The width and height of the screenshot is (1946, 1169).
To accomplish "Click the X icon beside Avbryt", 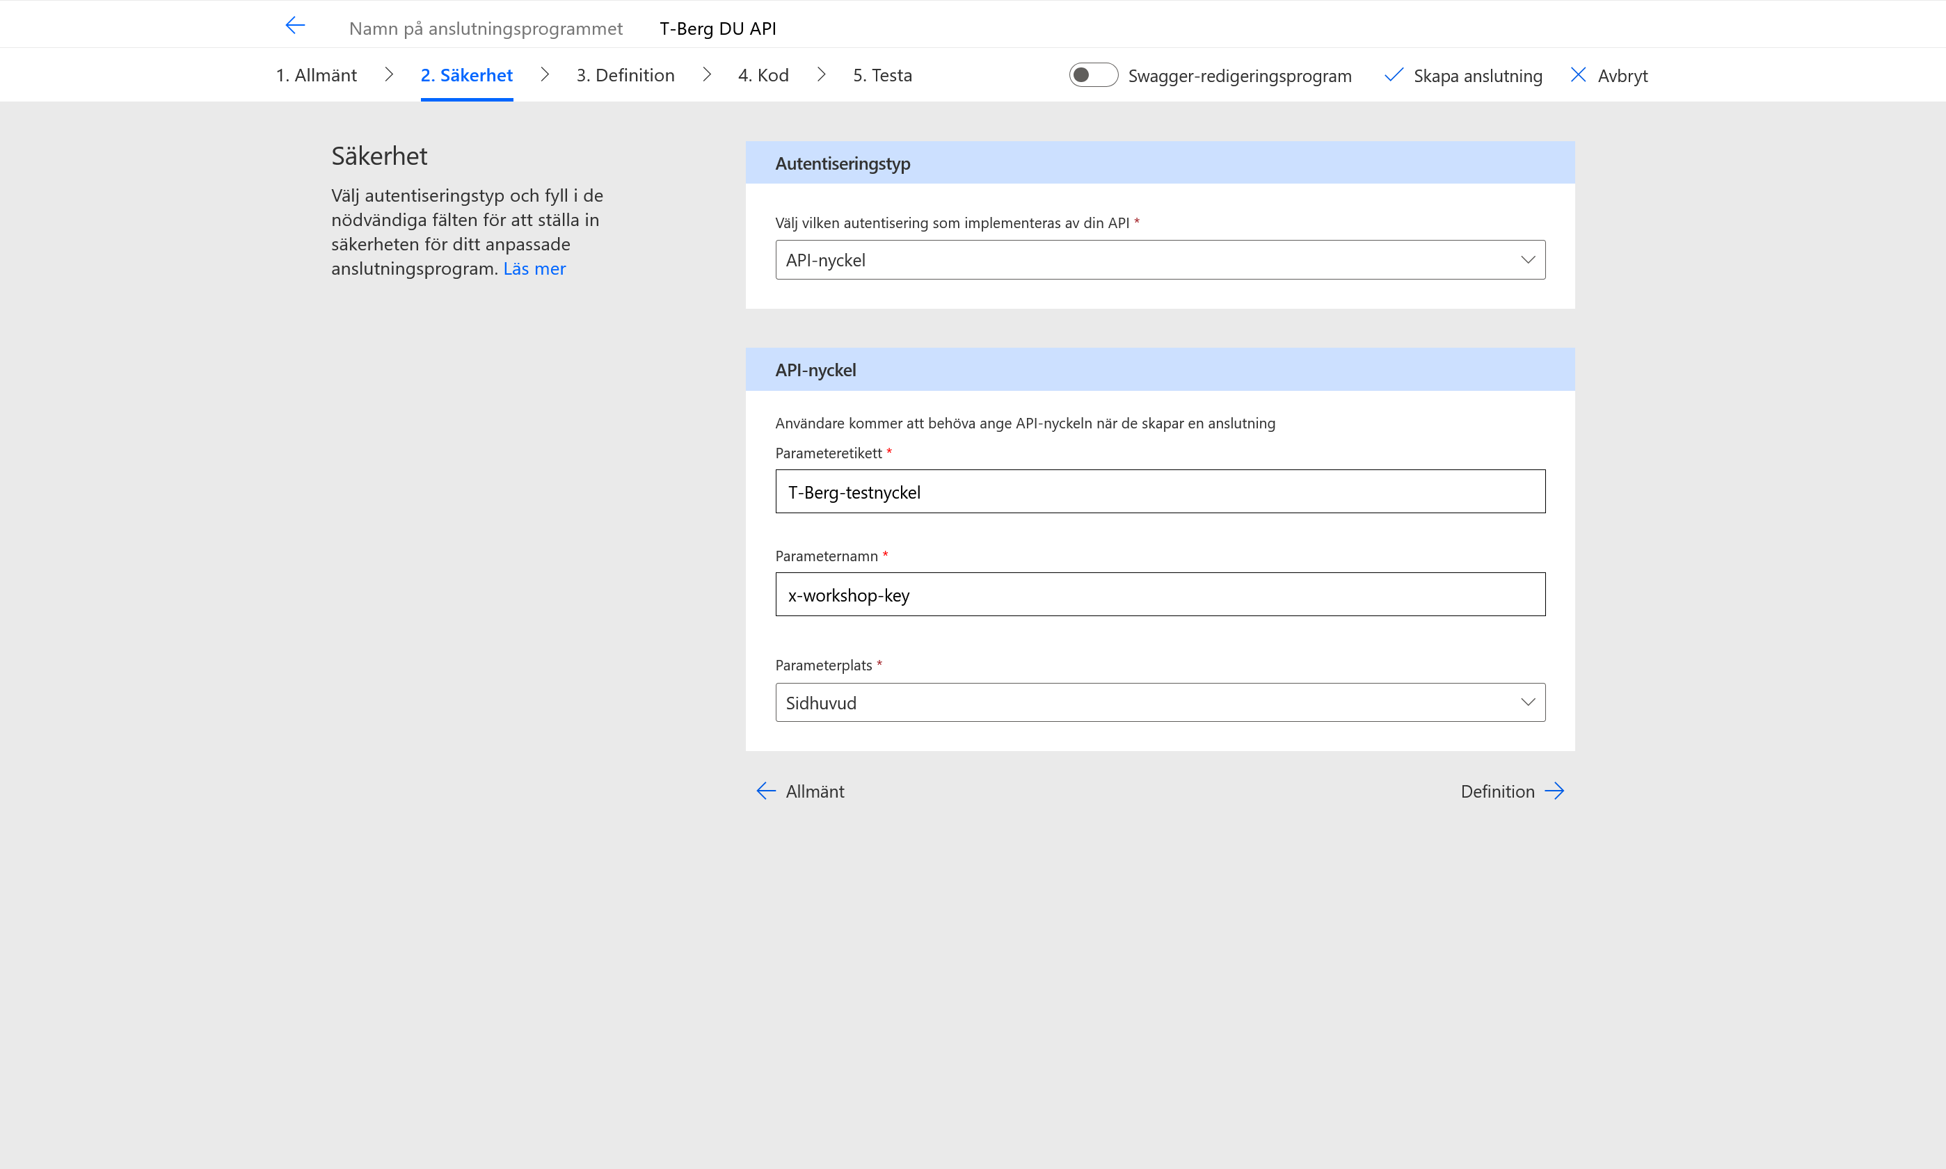I will (x=1578, y=75).
